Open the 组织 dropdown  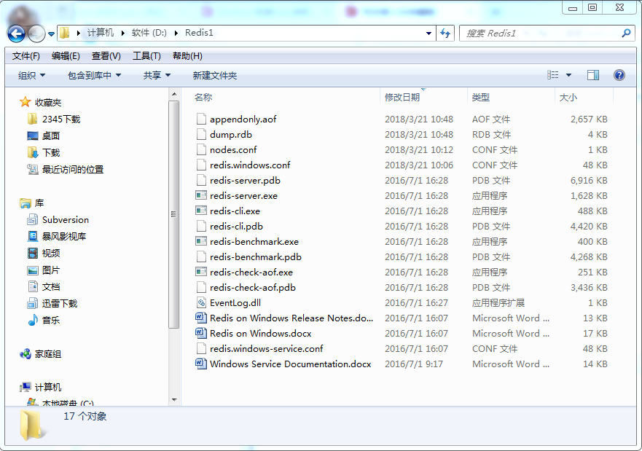tap(31, 75)
